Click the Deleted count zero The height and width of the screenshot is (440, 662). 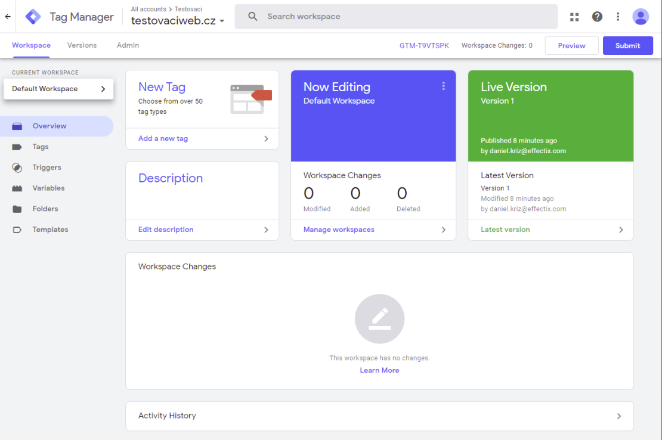click(402, 194)
